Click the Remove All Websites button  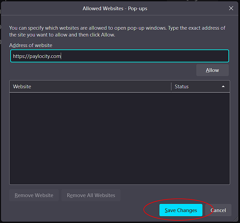point(91,195)
